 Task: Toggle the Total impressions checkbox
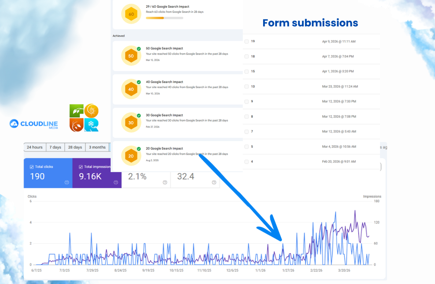tap(81, 167)
